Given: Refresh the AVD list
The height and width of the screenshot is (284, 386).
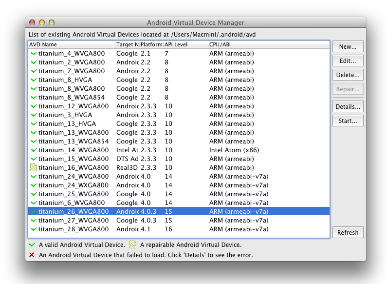Looking at the screenshot, I should pos(348,232).
